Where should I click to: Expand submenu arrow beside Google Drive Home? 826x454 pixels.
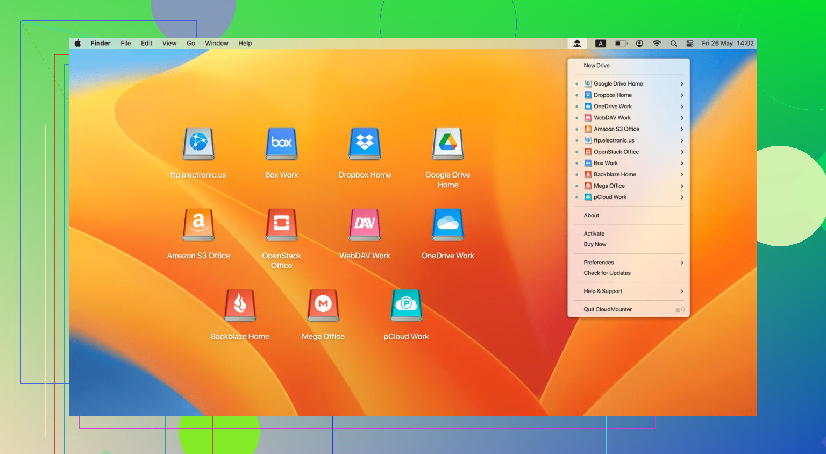tap(682, 84)
